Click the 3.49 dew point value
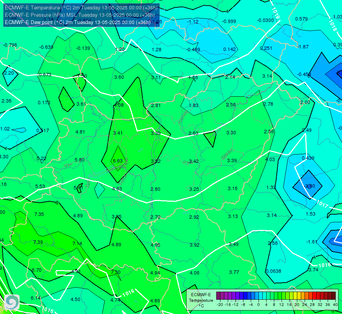This screenshot has height=314, width=342. (234, 244)
